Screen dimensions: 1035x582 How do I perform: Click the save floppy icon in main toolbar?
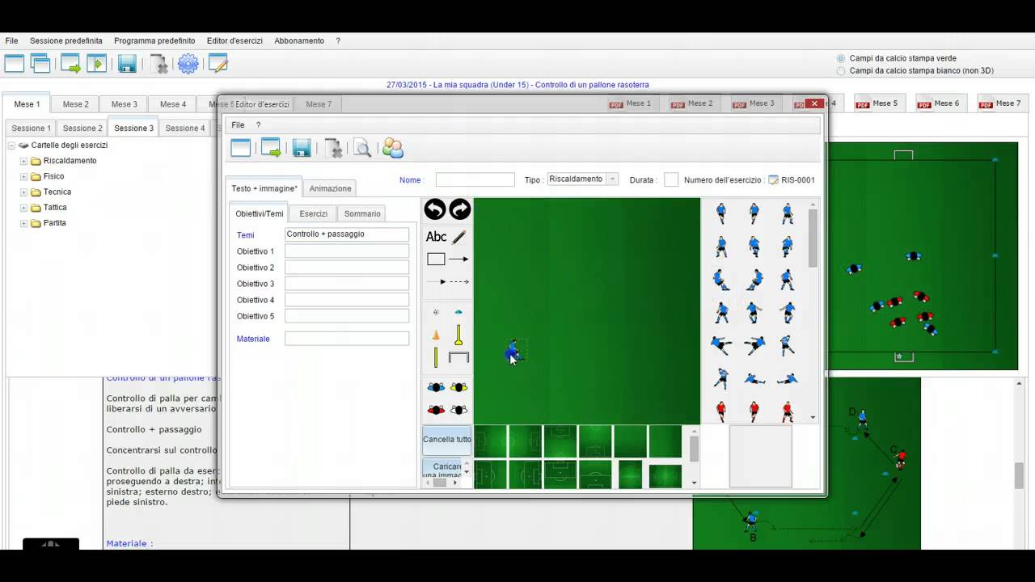coord(127,64)
